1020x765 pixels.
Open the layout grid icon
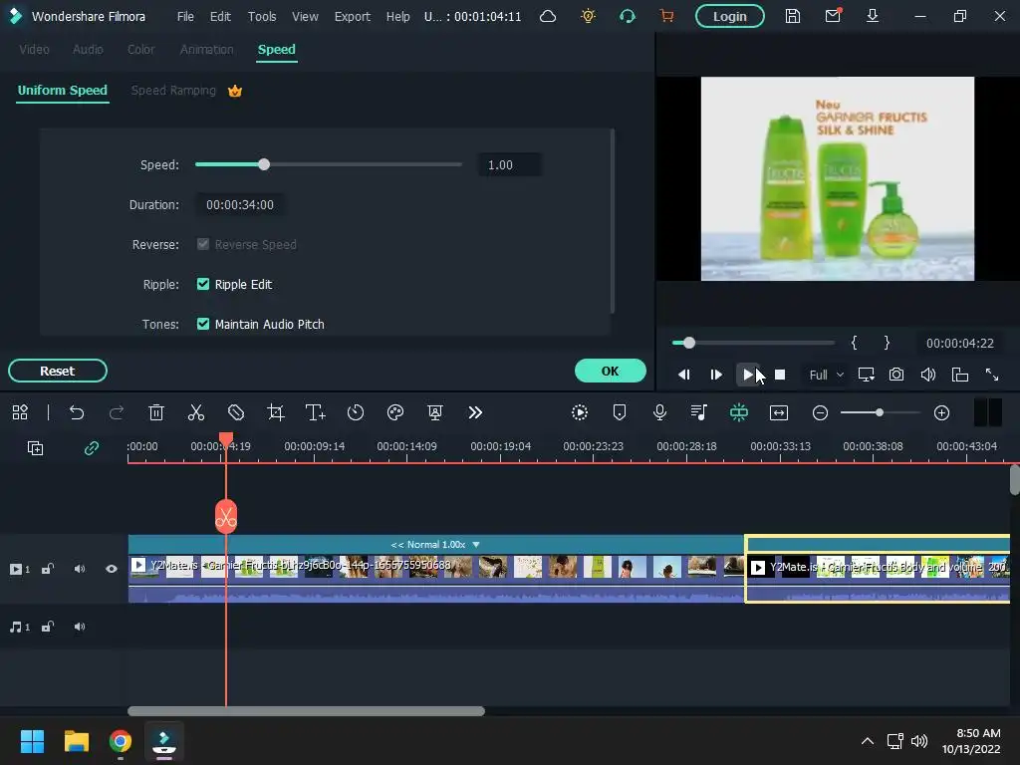click(20, 412)
